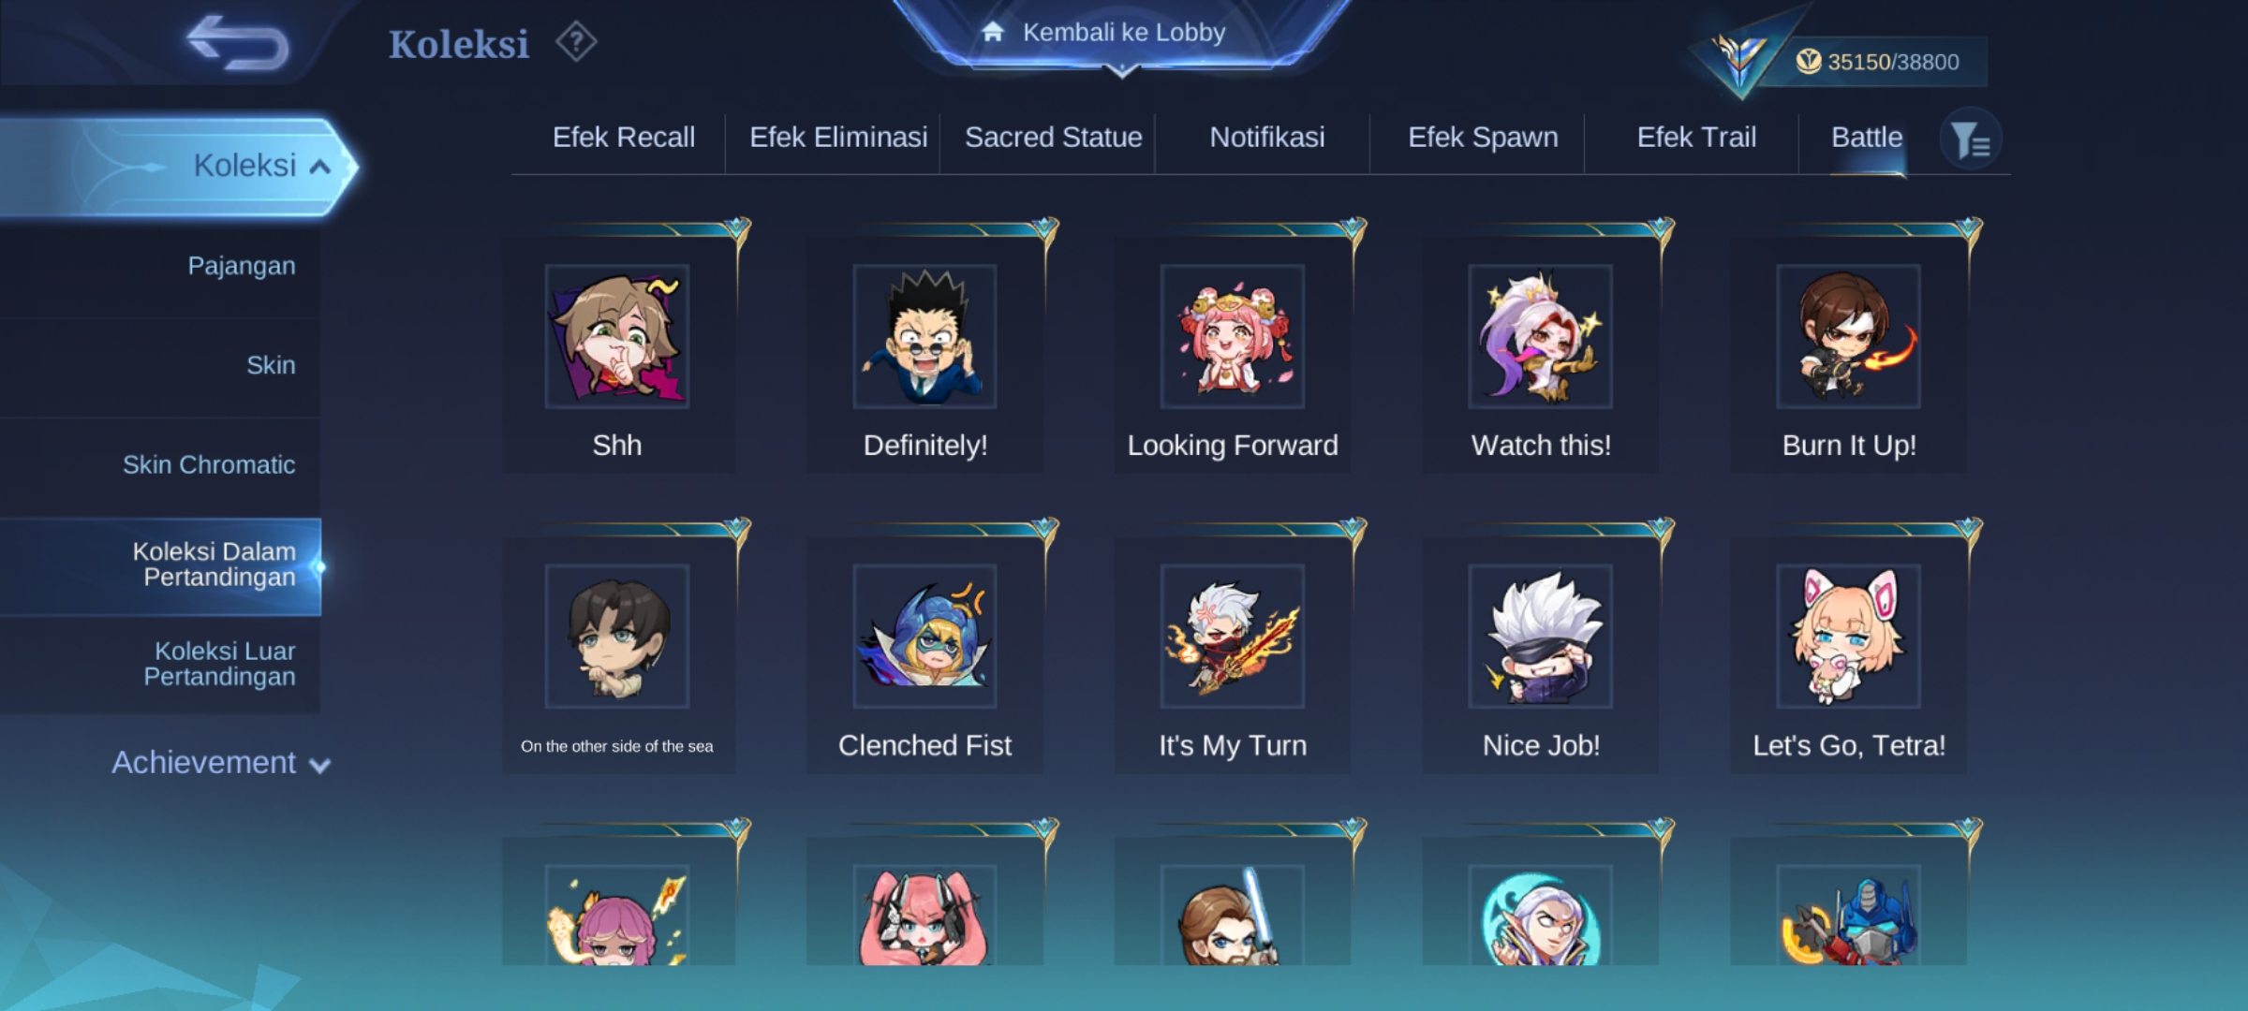Screen dimensions: 2248x1011
Task: Open the filter icon beside Battle tab
Action: coord(1971,140)
